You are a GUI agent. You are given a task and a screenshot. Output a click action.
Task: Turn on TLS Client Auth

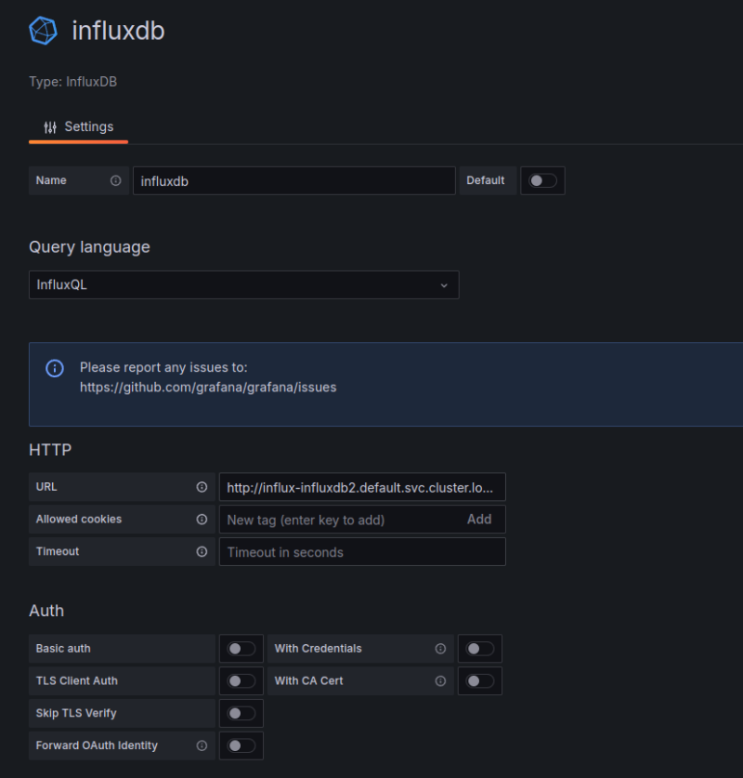point(241,681)
